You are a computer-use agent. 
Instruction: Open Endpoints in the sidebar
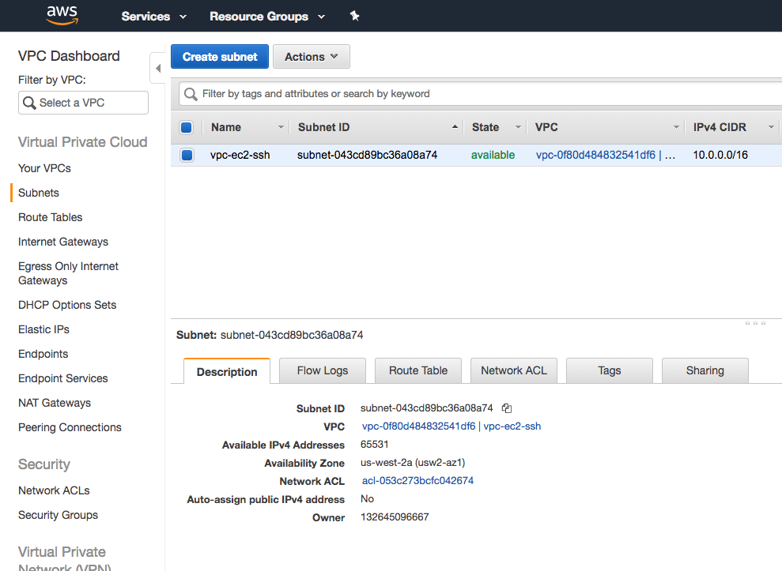click(x=43, y=354)
